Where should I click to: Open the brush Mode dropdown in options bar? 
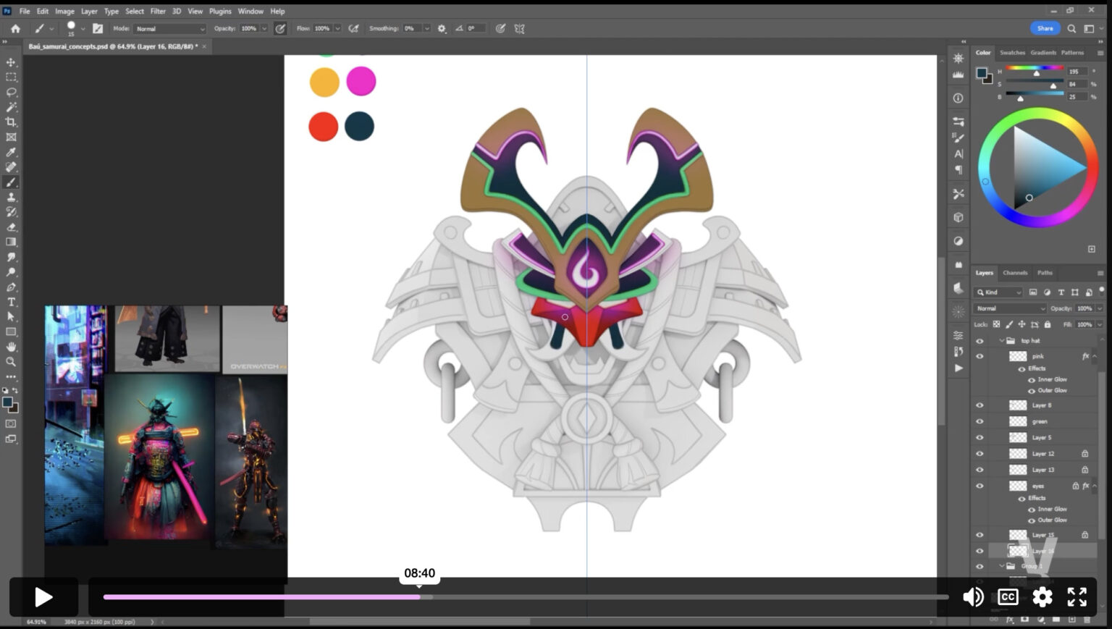pyautogui.click(x=170, y=29)
